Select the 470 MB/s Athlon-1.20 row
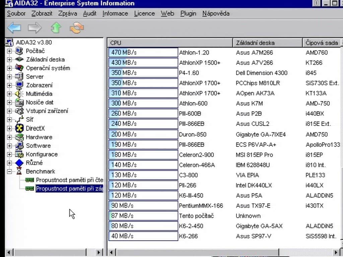Image resolution: width=343 pixels, height=257 pixels. [224, 53]
